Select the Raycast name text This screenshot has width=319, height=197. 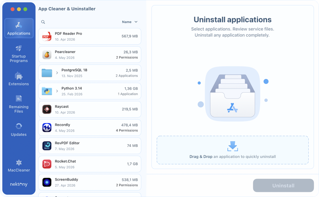(62, 106)
